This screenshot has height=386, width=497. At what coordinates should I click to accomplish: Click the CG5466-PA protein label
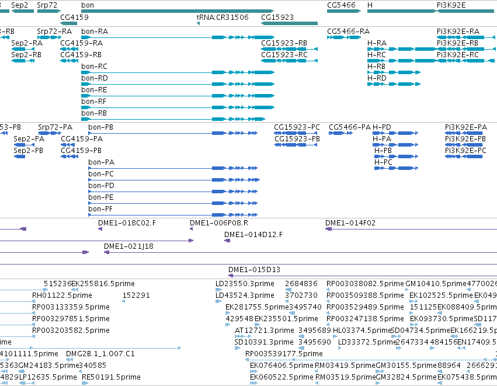350,127
